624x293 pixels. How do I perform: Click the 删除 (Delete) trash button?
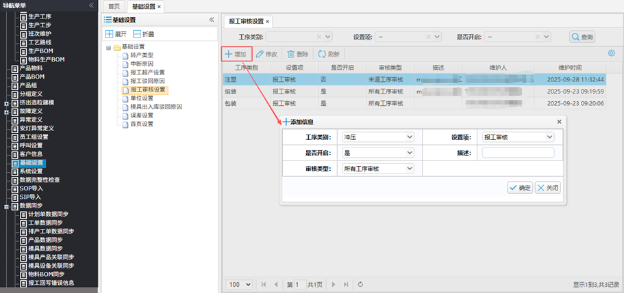298,53
